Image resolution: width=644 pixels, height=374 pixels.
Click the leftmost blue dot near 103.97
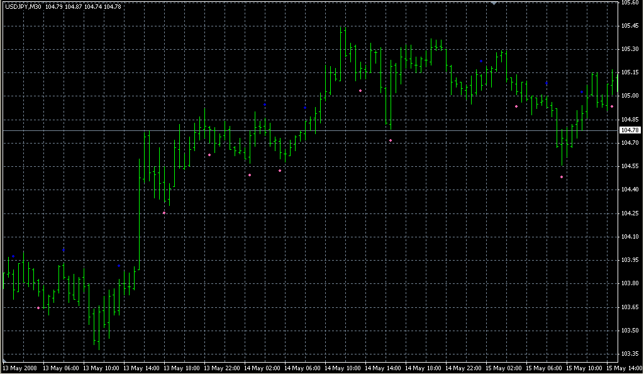click(x=13, y=257)
